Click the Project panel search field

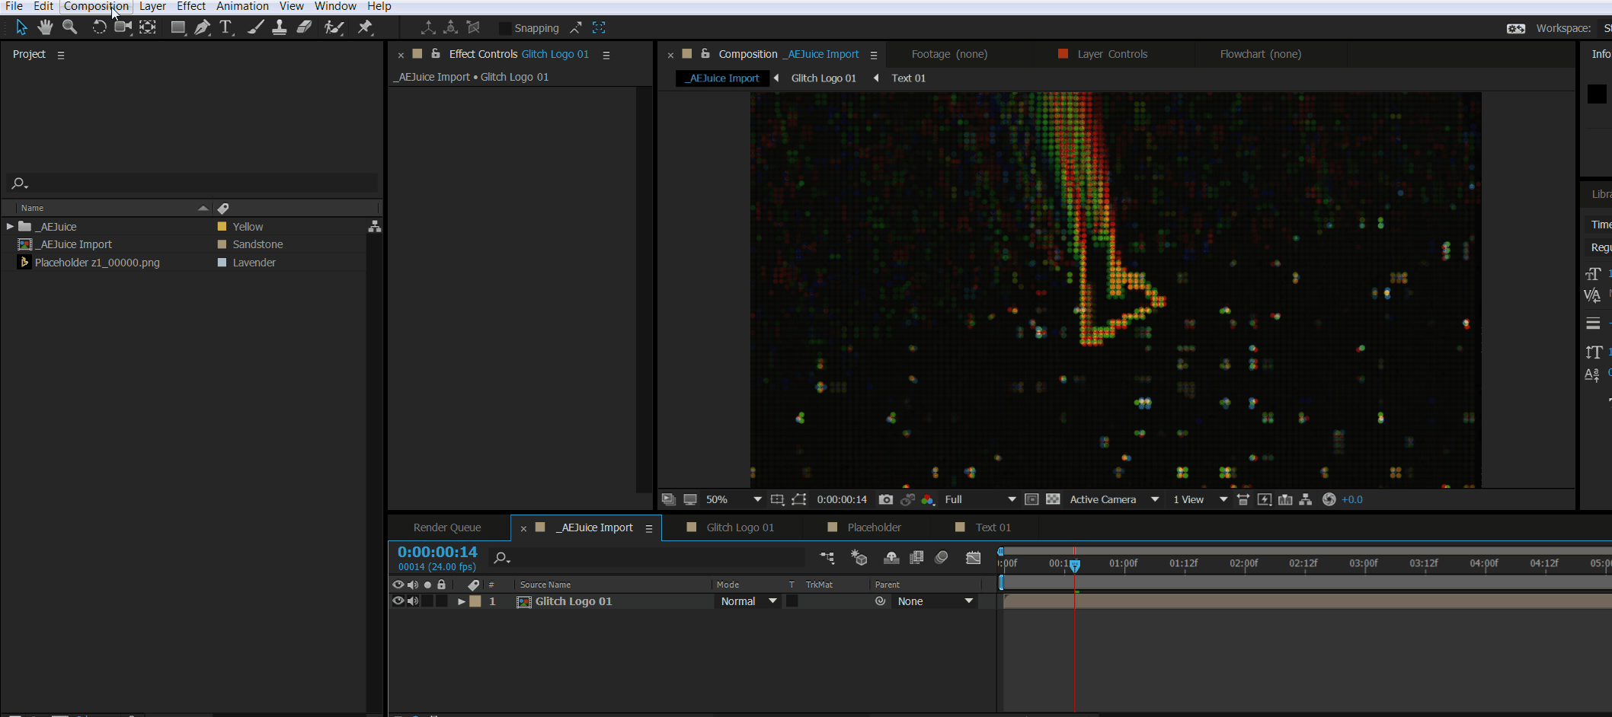[x=193, y=183]
